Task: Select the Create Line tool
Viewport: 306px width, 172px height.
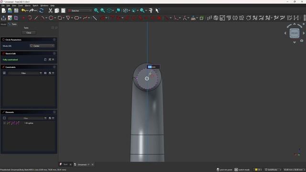Action: [36, 18]
